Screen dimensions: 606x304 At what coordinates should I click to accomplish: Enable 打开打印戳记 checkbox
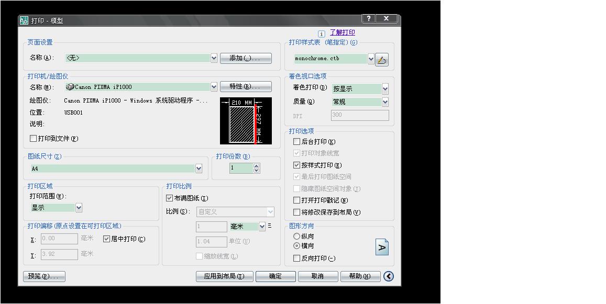(297, 200)
